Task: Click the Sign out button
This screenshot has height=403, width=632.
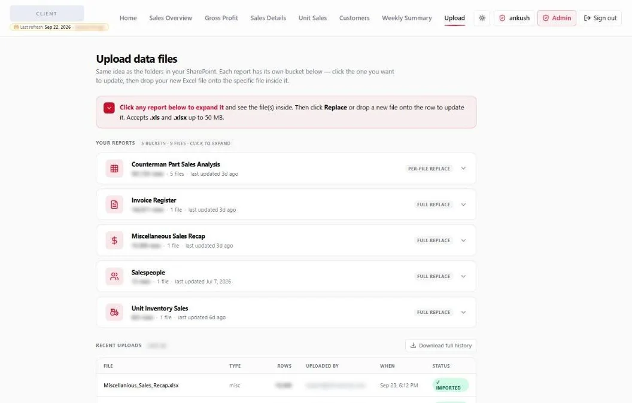Action: [x=600, y=18]
